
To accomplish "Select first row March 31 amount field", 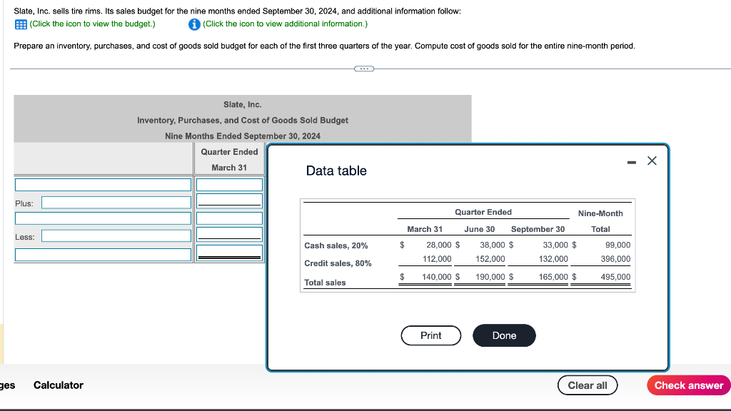I will click(x=229, y=185).
